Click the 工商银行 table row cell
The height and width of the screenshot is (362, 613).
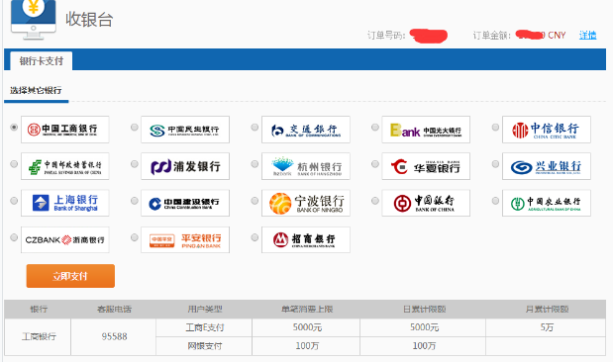tap(39, 336)
